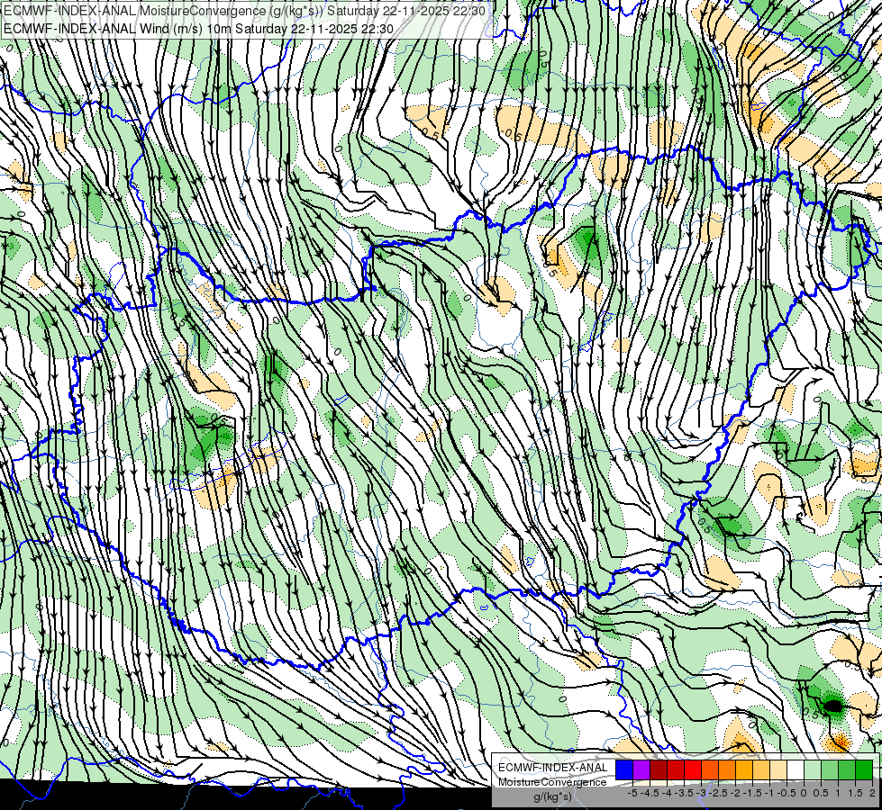Click the blue legend swatch at -5

pos(624,769)
